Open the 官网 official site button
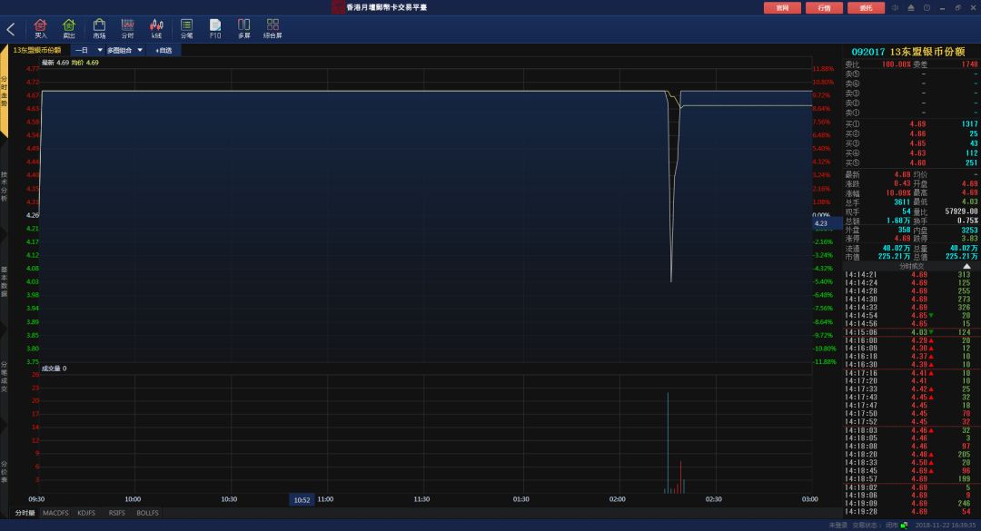The height and width of the screenshot is (531, 981). tap(782, 7)
